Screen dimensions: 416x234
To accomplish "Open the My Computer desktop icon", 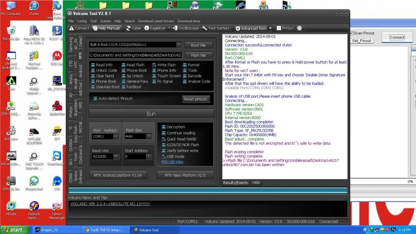I will point(11,9).
